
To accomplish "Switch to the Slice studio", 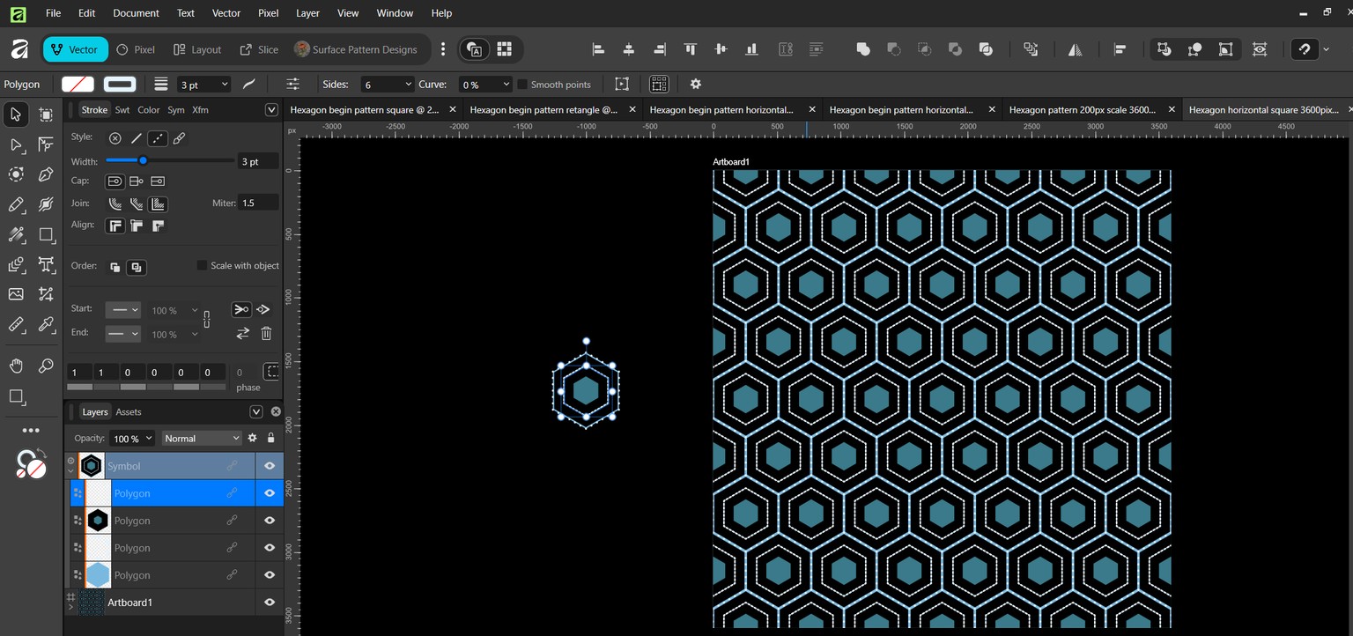I will [259, 49].
